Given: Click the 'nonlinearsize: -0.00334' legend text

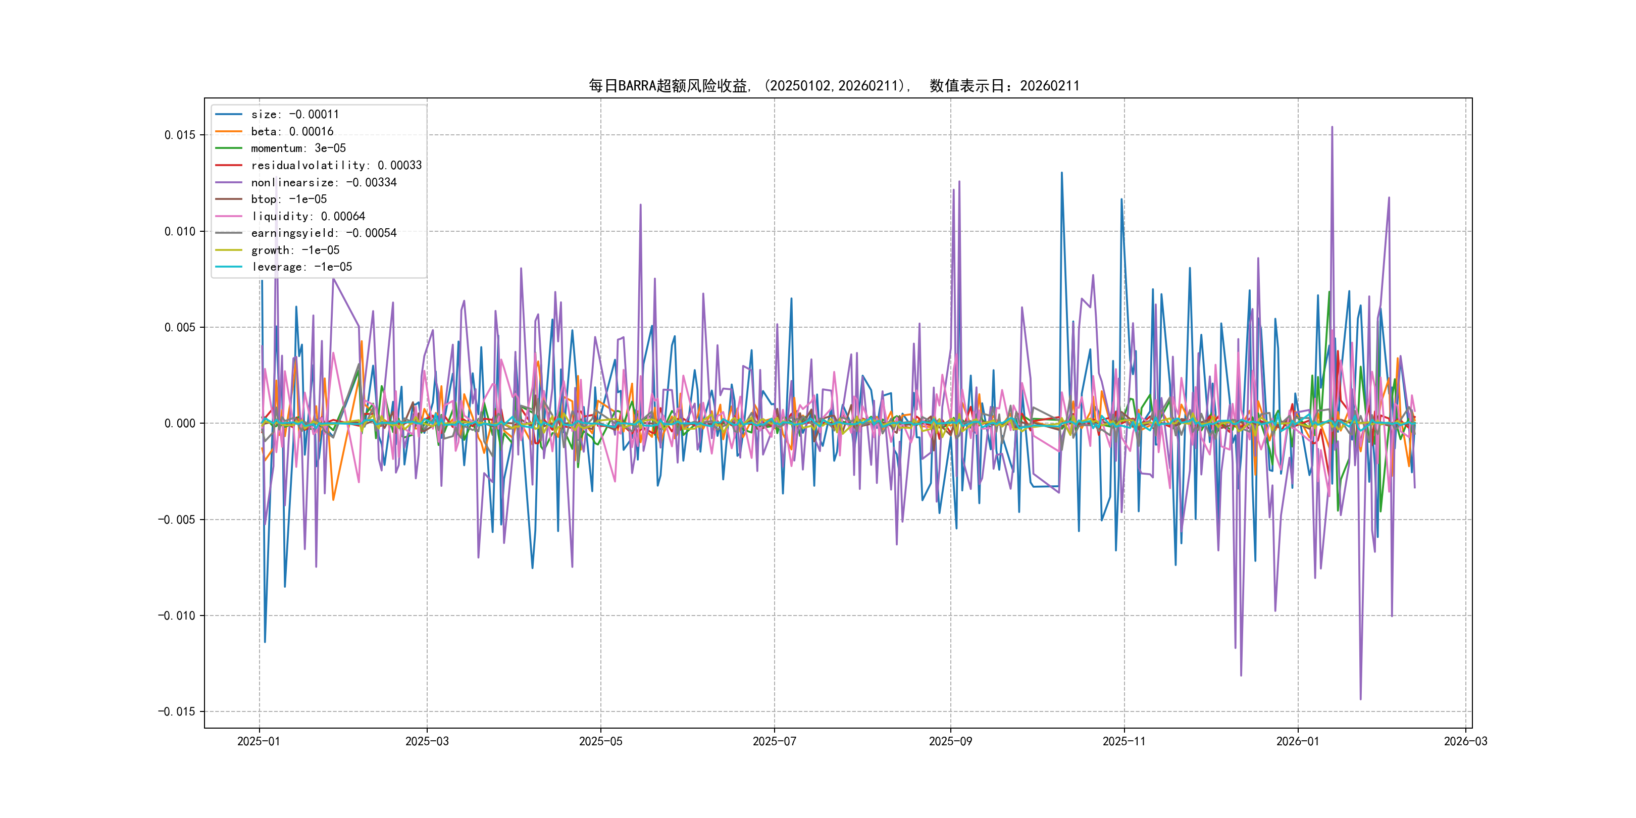Looking at the screenshot, I should (323, 182).
